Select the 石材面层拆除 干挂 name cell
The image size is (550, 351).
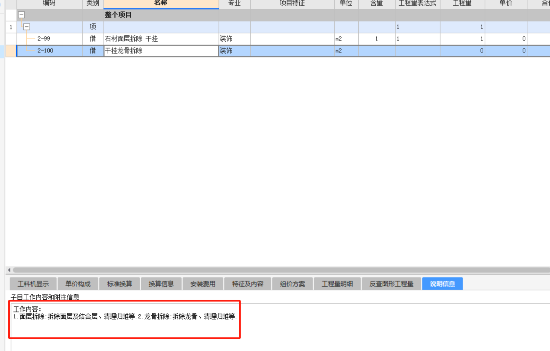point(161,39)
